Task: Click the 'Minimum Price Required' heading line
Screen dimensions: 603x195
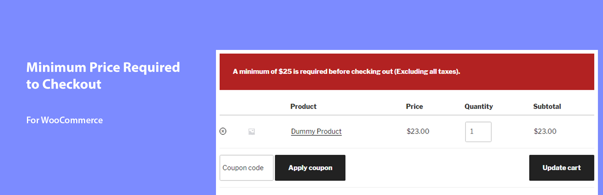Action: coord(103,67)
